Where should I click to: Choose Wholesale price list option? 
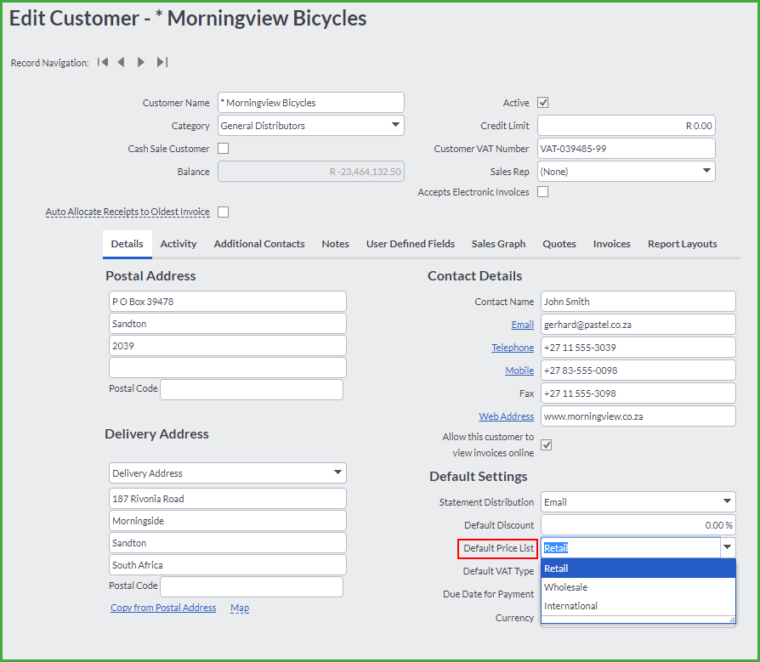pos(638,587)
